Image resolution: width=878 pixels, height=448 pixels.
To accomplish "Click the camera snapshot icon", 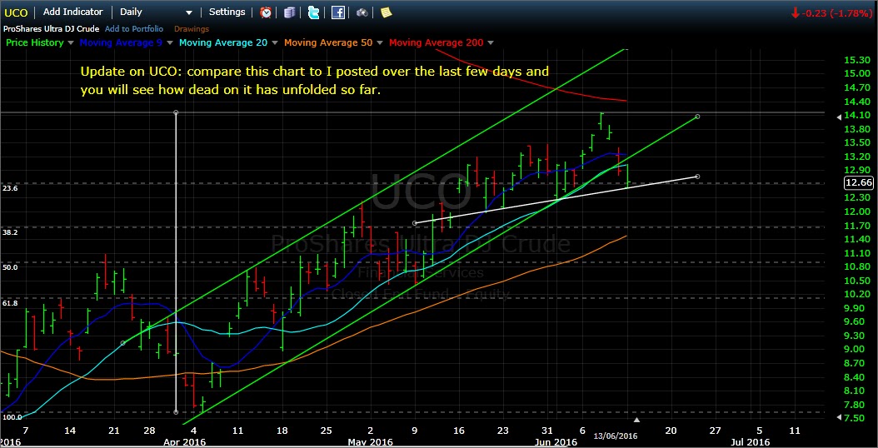I will point(362,12).
